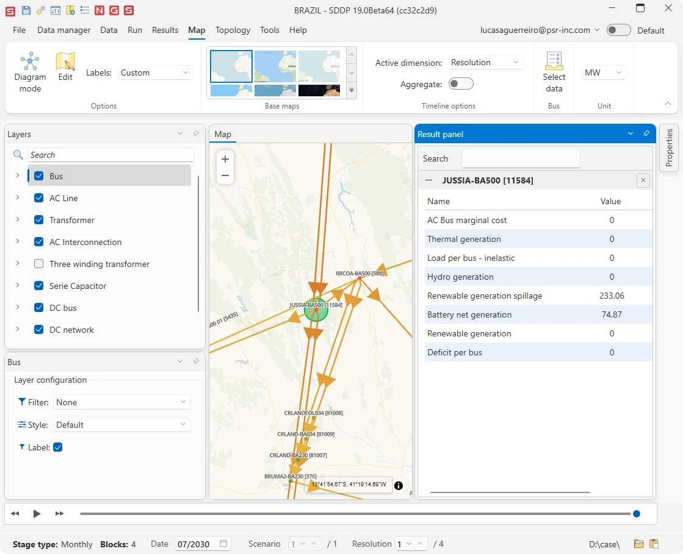The height and width of the screenshot is (554, 683).
Task: Uncheck the Transformer layer checkbox
Action: pyautogui.click(x=39, y=219)
